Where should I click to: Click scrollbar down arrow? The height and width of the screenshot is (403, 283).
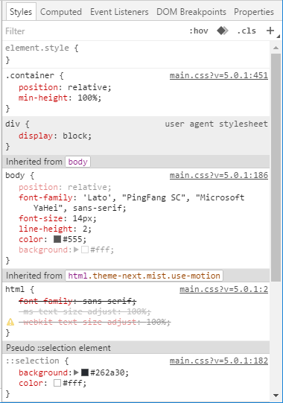pyautogui.click(x=276, y=396)
